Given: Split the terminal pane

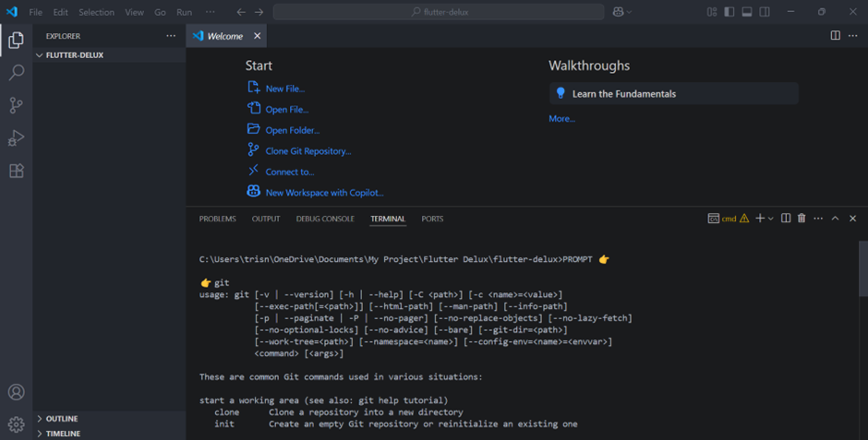Looking at the screenshot, I should [x=786, y=219].
